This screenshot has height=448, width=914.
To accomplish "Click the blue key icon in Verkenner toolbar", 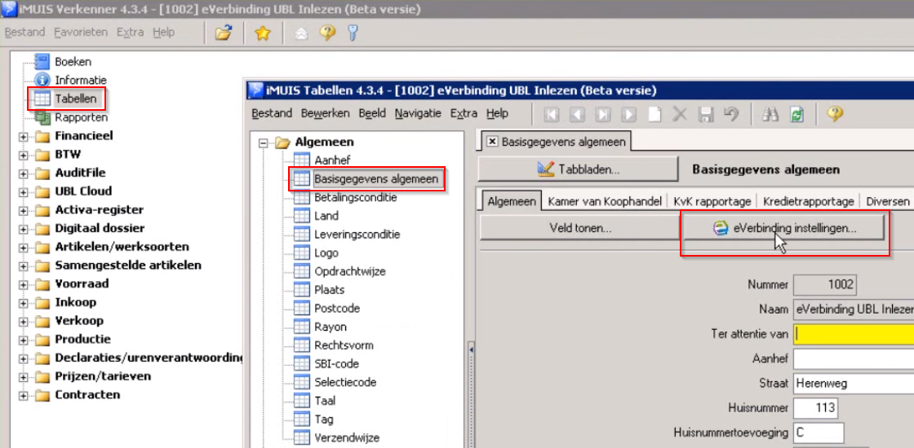I will tap(352, 33).
